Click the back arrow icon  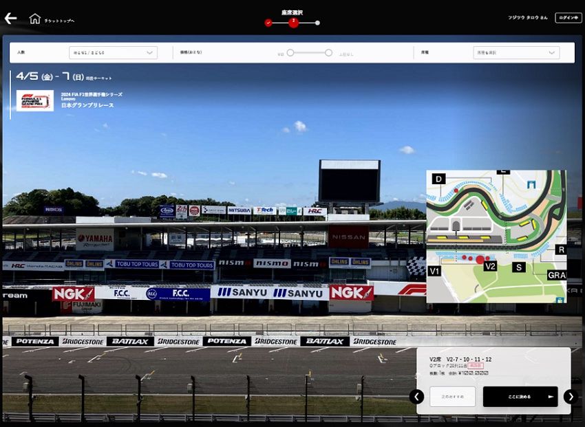coord(10,19)
